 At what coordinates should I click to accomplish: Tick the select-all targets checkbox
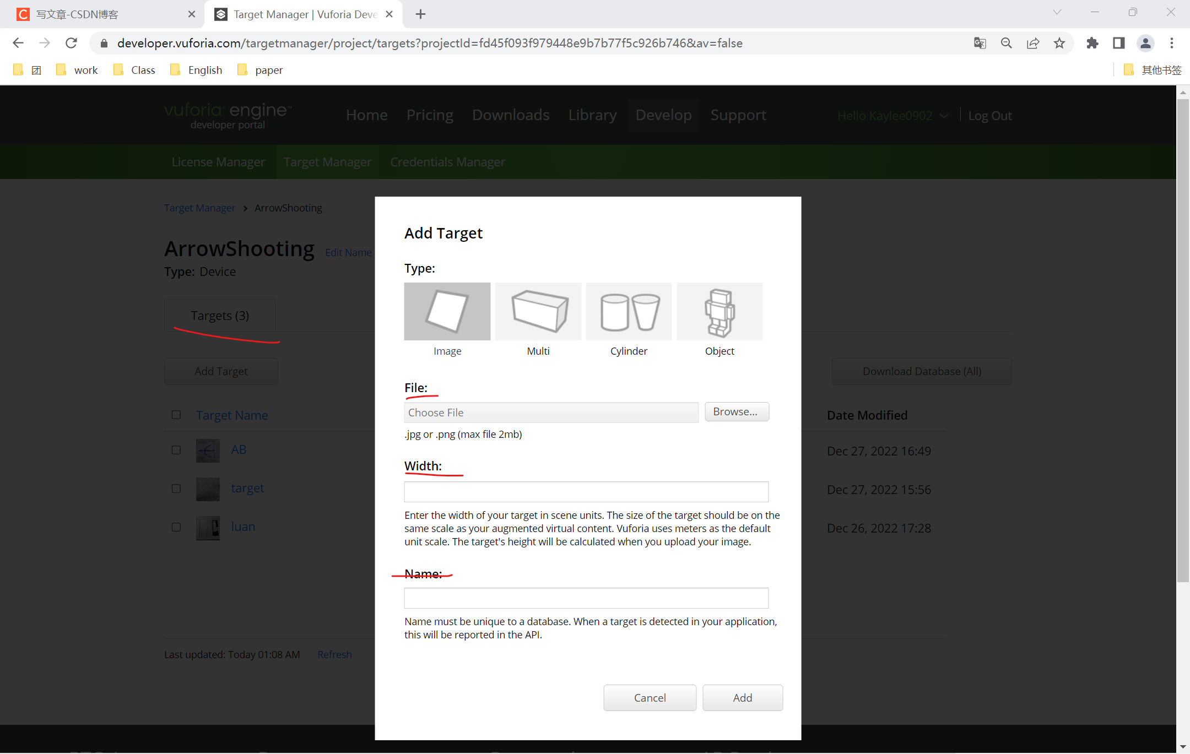(x=176, y=415)
